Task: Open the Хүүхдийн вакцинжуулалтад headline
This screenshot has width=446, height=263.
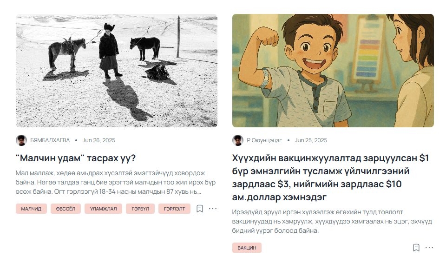Action: coord(330,178)
